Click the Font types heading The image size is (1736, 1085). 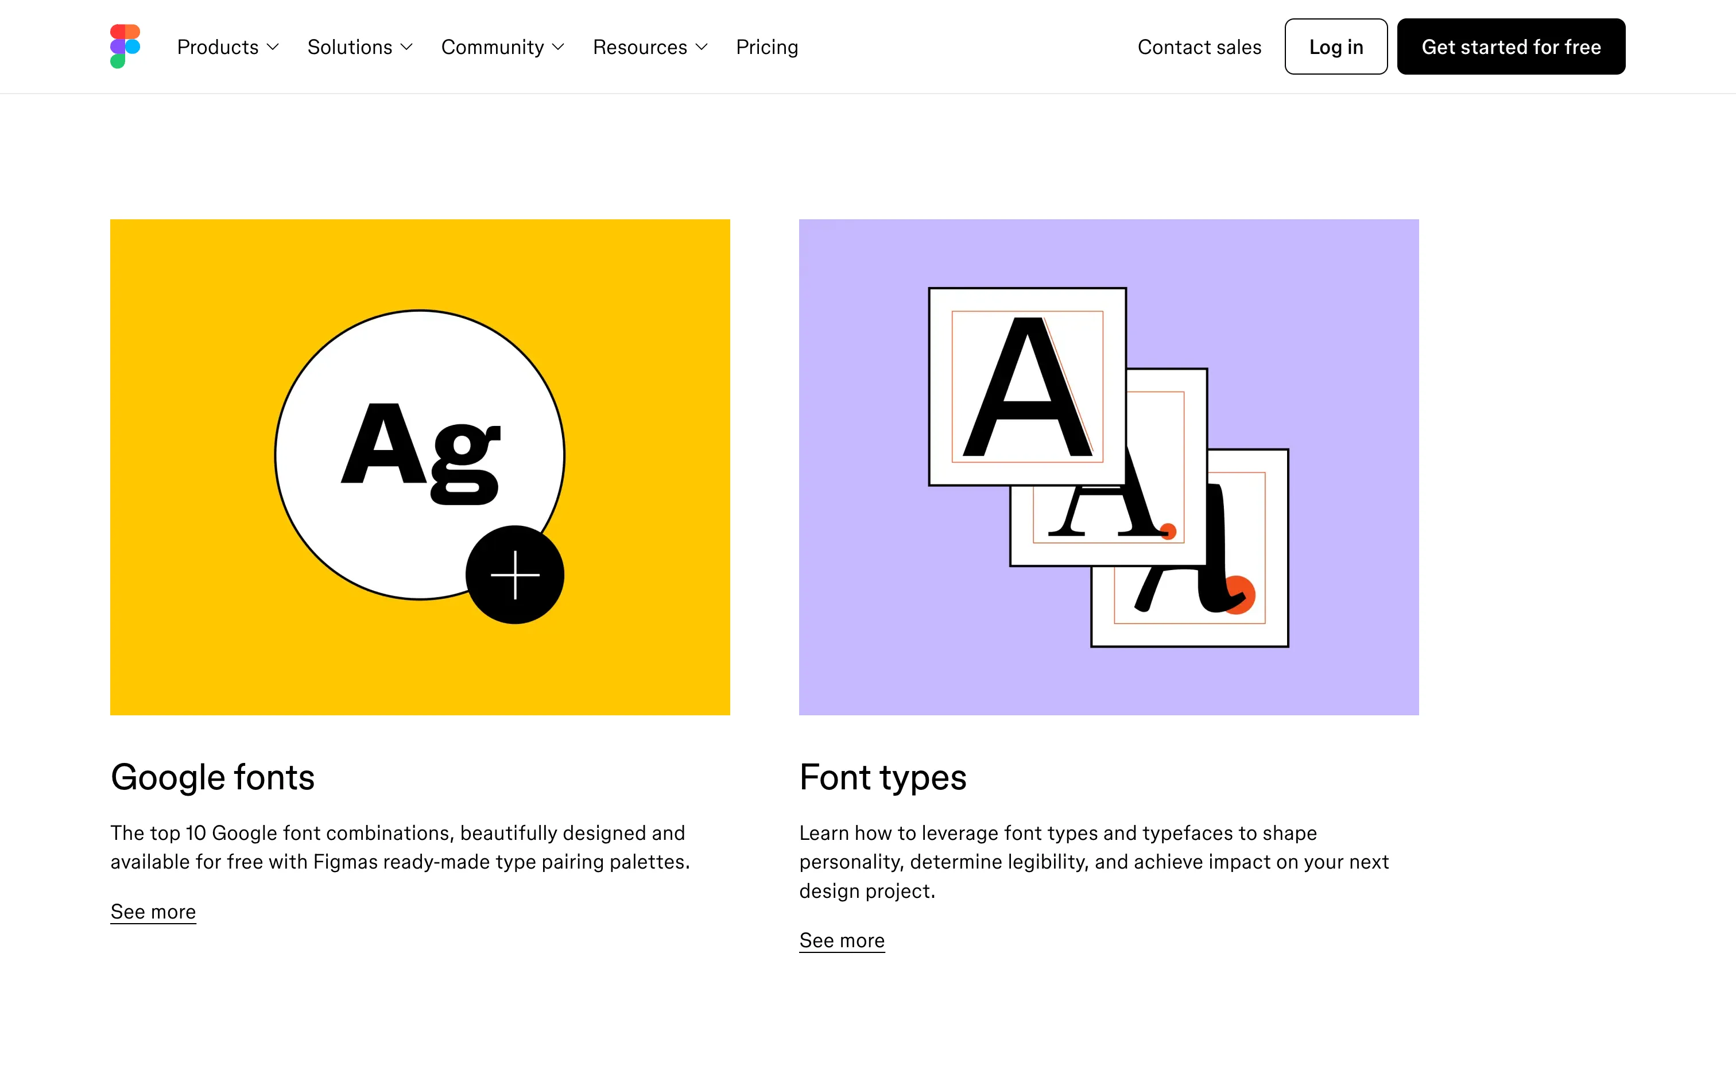[x=882, y=777]
